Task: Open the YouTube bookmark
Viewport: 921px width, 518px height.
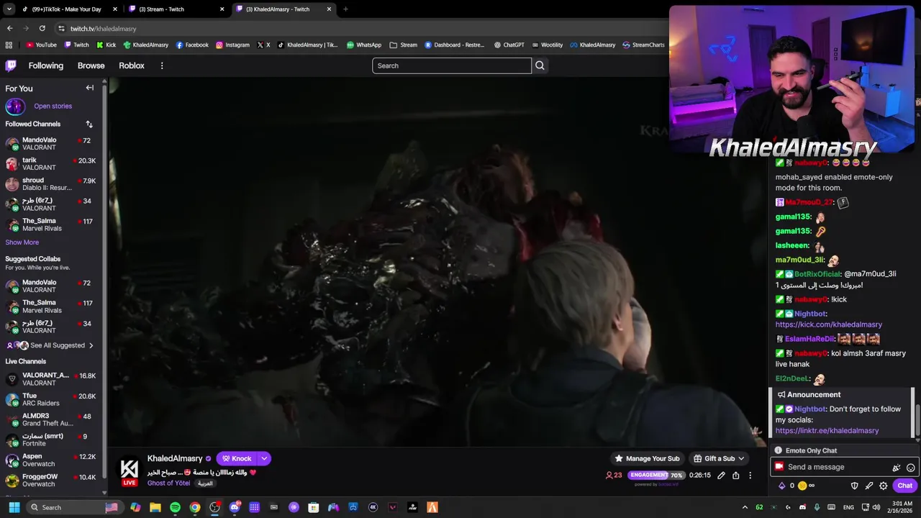Action: pos(41,45)
